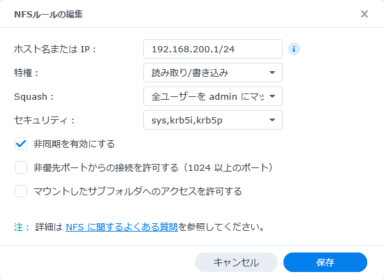This screenshot has width=384, height=279.
Task: Click the キャンセル button
Action: 236,262
